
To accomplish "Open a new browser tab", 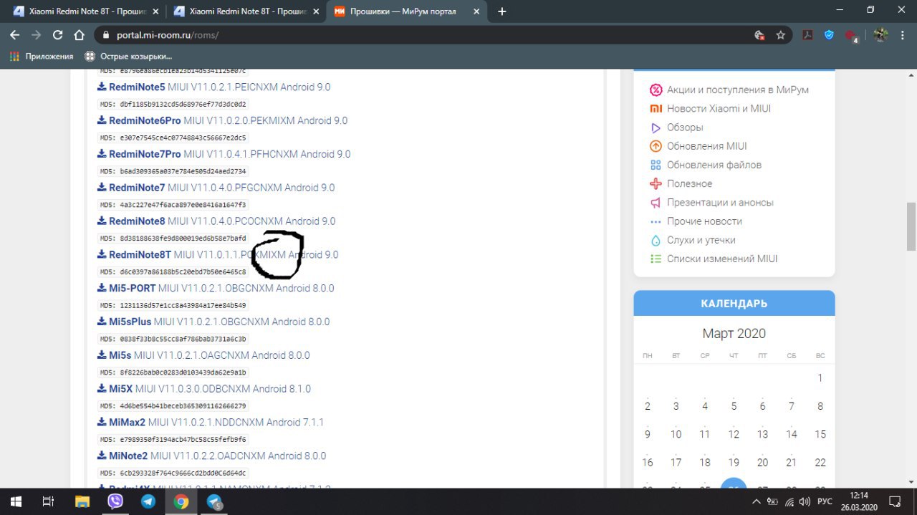I will (x=501, y=11).
